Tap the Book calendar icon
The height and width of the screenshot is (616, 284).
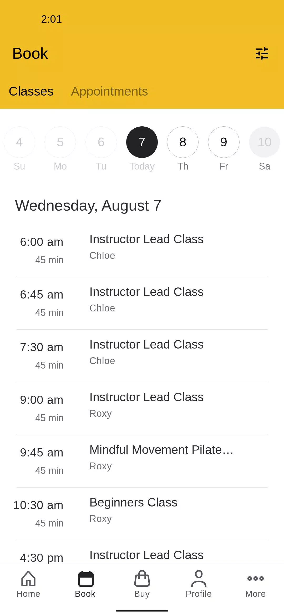click(85, 579)
